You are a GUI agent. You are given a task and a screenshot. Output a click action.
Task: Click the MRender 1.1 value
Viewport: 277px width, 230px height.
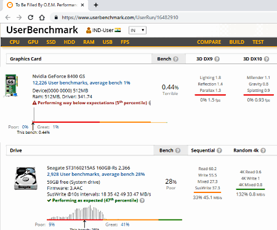coord(259,78)
